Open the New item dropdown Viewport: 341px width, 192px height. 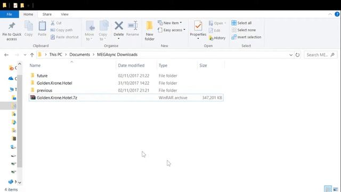[x=170, y=23]
